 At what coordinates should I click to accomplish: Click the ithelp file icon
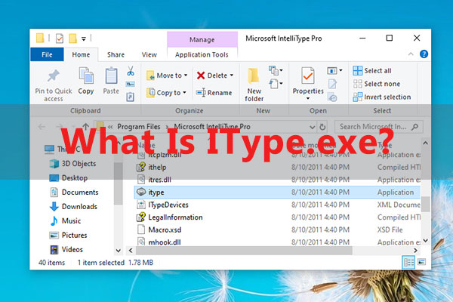point(141,167)
